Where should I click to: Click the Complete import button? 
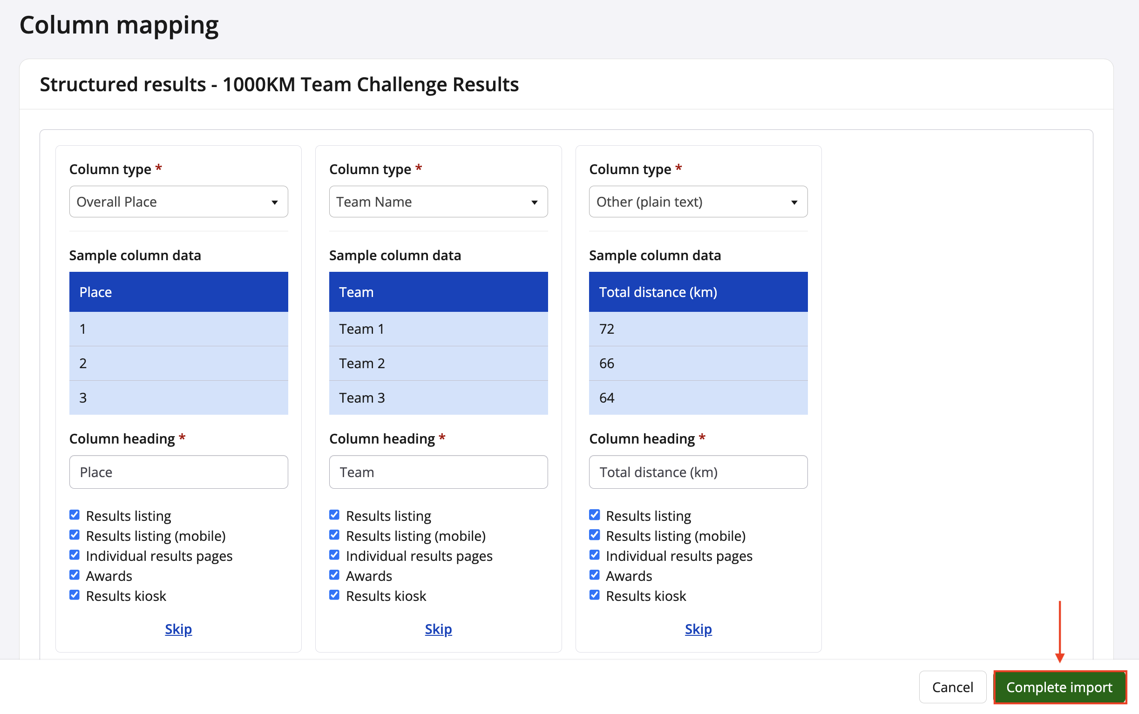click(1059, 687)
